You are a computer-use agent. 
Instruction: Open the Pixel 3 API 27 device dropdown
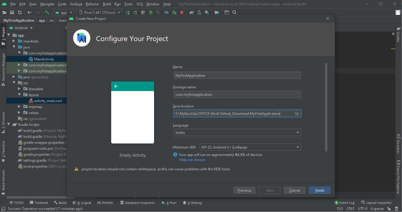click(x=99, y=12)
